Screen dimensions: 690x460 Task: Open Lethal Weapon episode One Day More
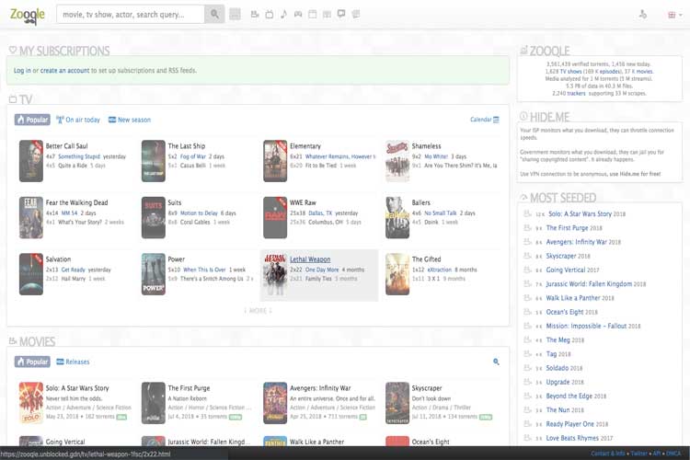322,270
